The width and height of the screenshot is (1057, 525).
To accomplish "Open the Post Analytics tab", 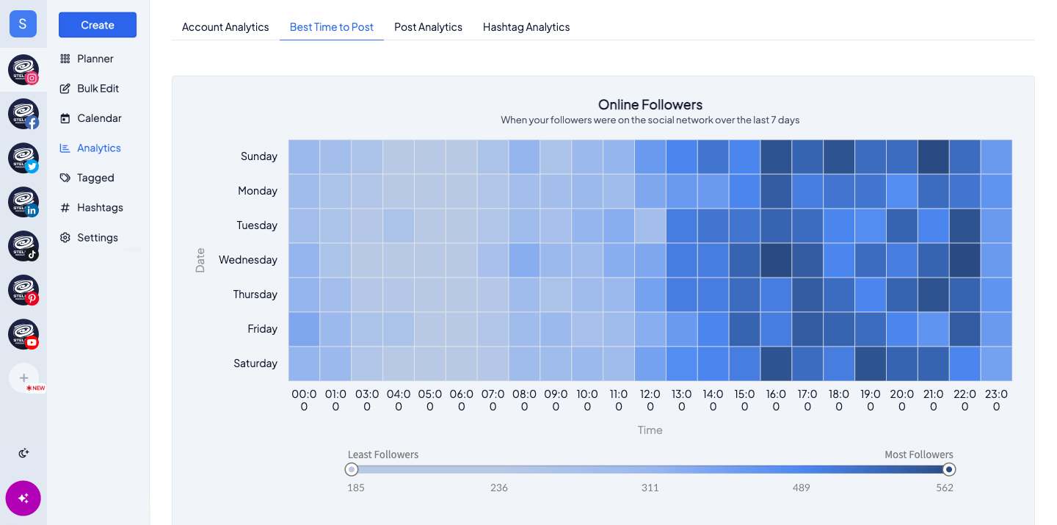I will tap(428, 26).
